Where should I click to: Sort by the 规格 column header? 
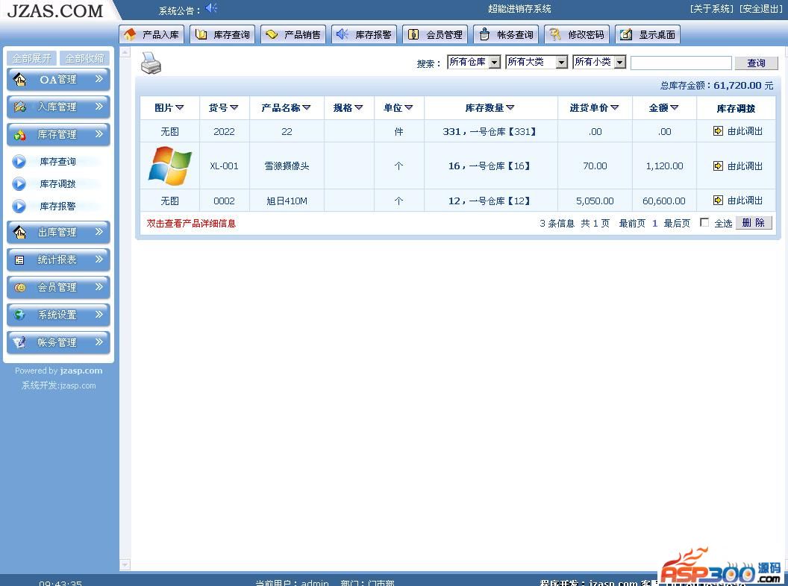[x=348, y=107]
